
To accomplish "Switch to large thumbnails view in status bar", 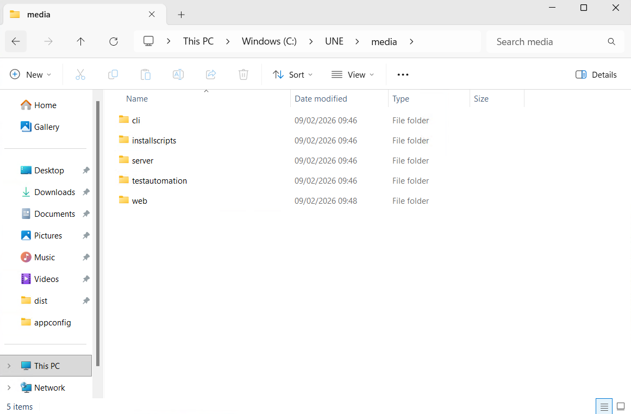I will 621,406.
